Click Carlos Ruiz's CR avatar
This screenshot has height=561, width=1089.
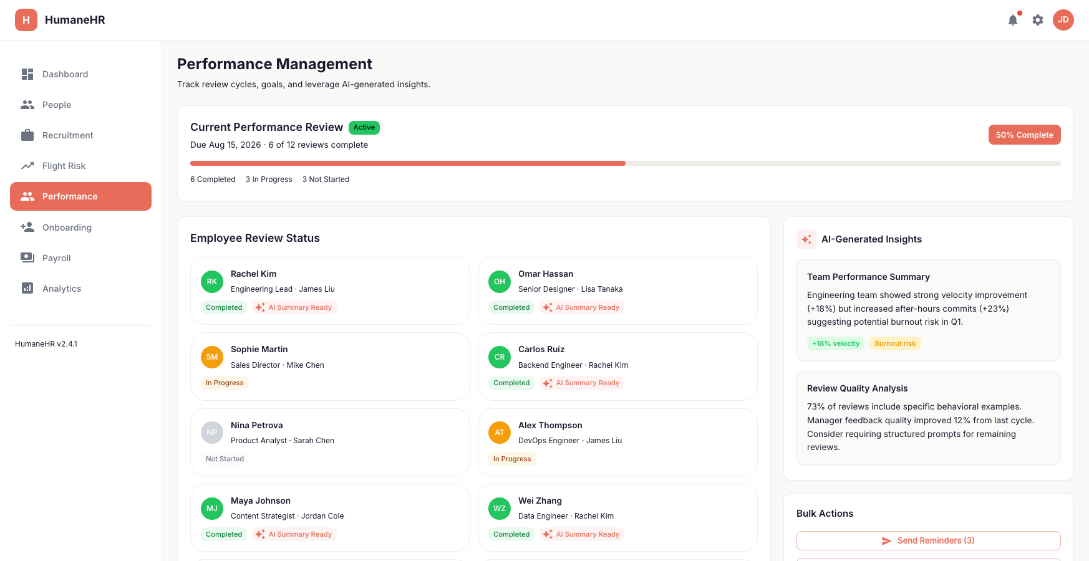tap(500, 357)
